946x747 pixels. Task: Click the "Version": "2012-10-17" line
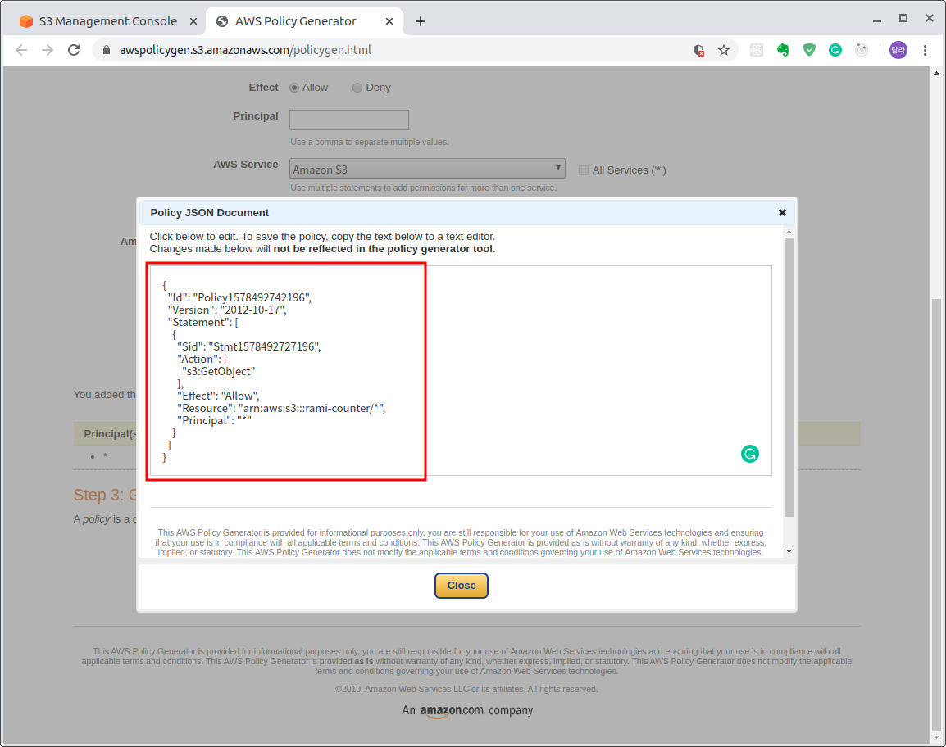227,310
